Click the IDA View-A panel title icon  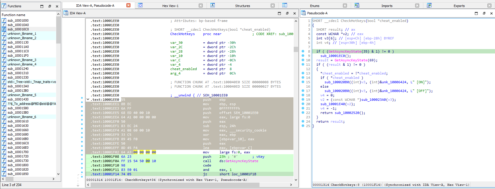click(x=66, y=13)
